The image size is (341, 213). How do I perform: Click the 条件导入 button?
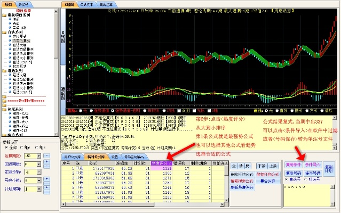click(x=314, y=165)
